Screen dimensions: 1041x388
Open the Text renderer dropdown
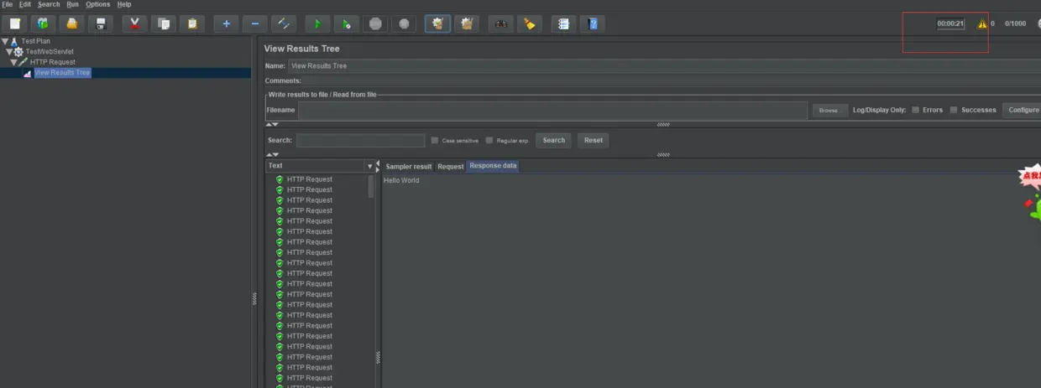tap(369, 166)
